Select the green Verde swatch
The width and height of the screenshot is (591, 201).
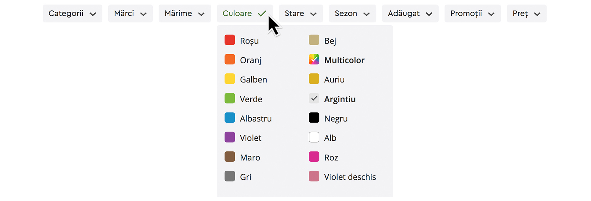pos(230,98)
